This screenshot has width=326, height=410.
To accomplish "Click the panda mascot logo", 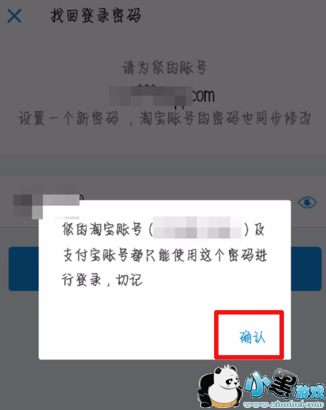I will [x=220, y=387].
